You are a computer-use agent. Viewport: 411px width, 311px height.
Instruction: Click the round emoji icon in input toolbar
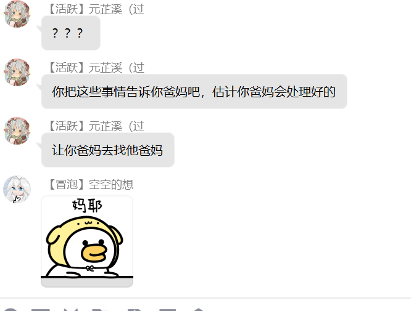tap(10, 309)
